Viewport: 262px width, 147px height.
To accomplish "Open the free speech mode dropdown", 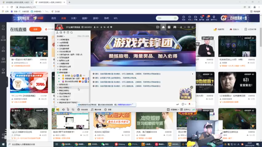I will (x=61, y=36).
